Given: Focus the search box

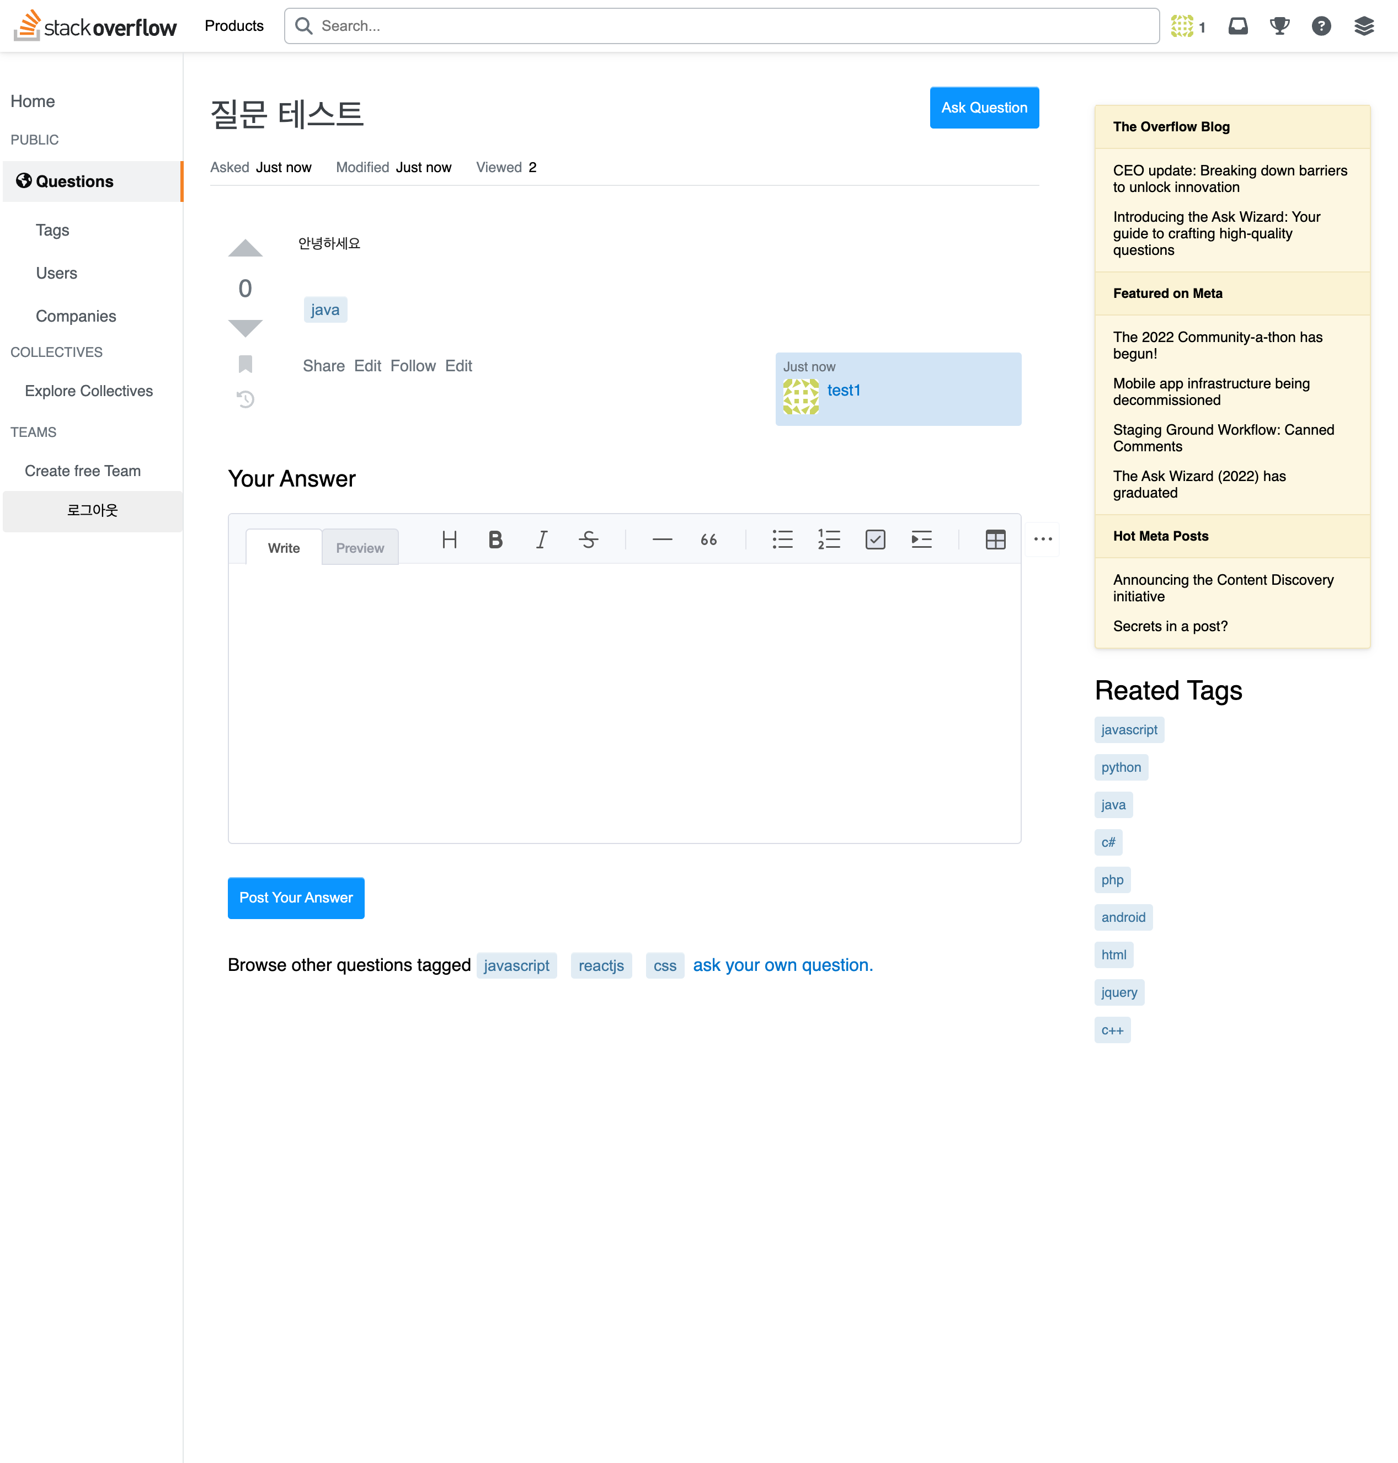Looking at the screenshot, I should click(x=722, y=26).
